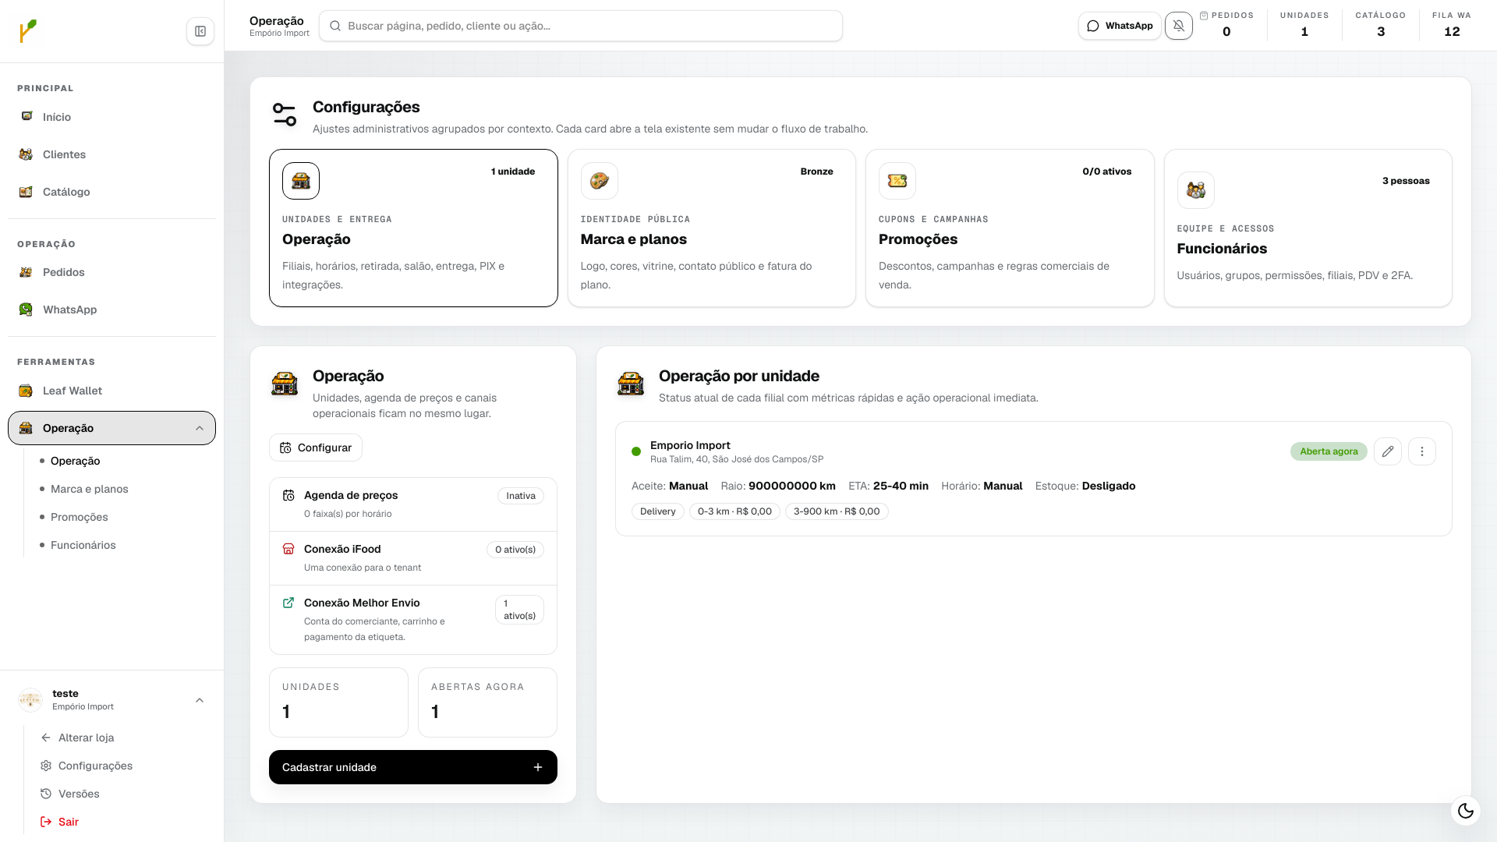This screenshot has height=842, width=1497.
Task: Click Sair to log out
Action: click(69, 822)
